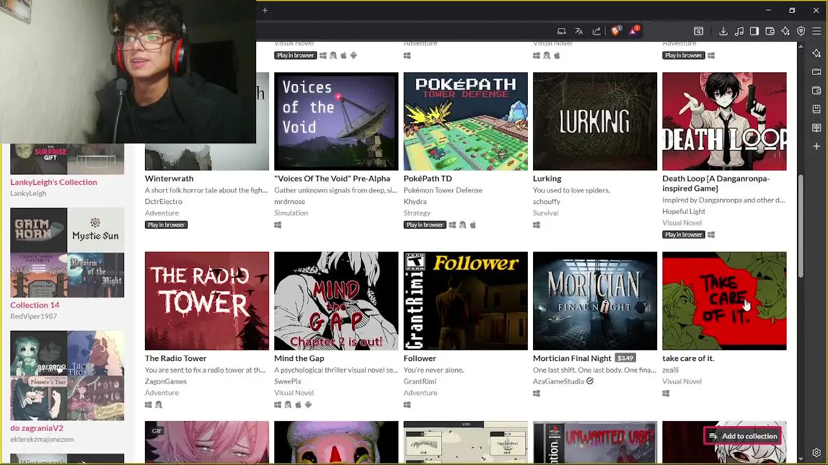Open The Radio Tower title link

pyautogui.click(x=176, y=358)
